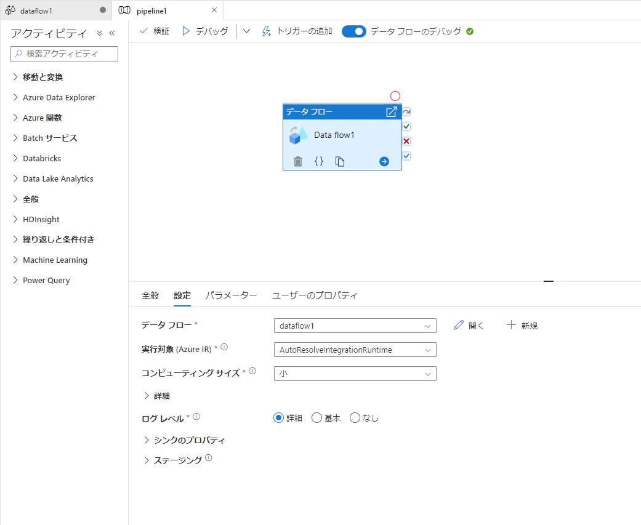The image size is (641, 525).
Task: Collapse the activities pane with double-chevron icon
Action: point(112,33)
